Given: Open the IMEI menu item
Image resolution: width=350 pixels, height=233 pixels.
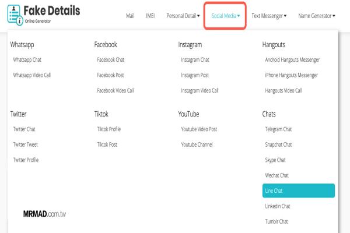Looking at the screenshot, I should 150,16.
